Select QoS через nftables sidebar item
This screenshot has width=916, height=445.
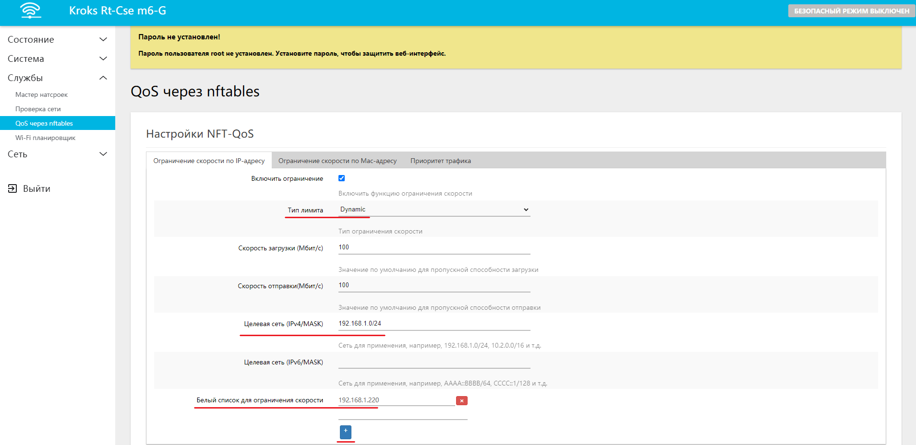click(x=58, y=123)
